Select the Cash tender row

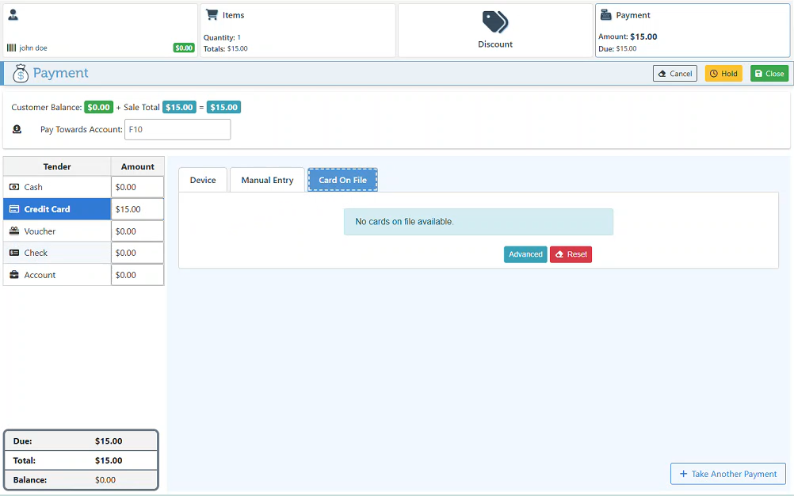pos(57,187)
